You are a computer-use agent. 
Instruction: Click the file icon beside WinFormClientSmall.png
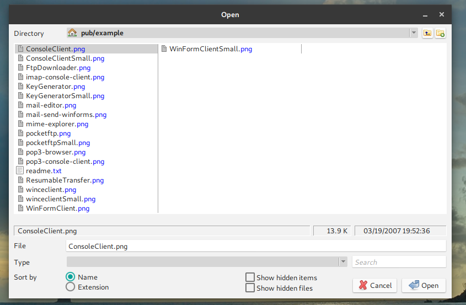pyautogui.click(x=164, y=49)
